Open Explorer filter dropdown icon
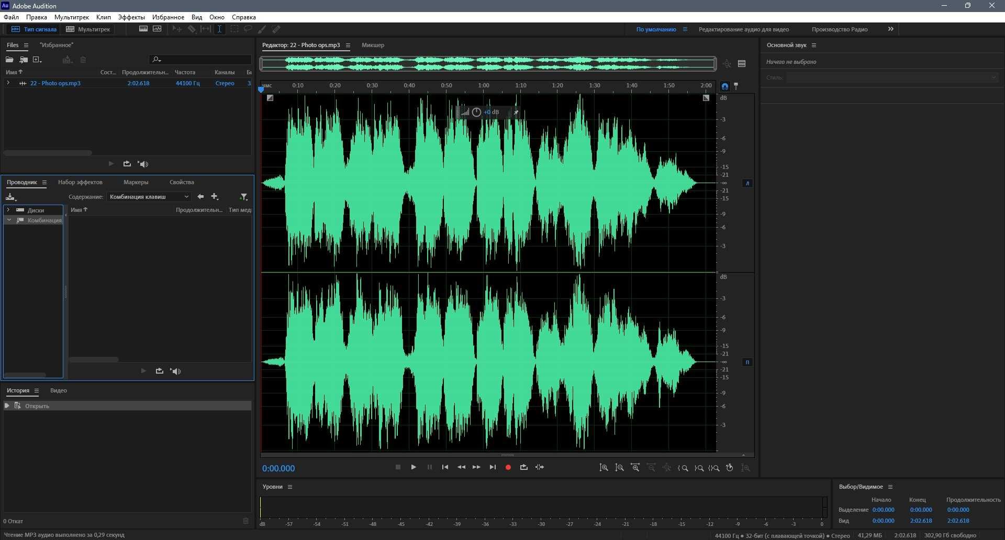Image resolution: width=1005 pixels, height=540 pixels. [x=243, y=197]
